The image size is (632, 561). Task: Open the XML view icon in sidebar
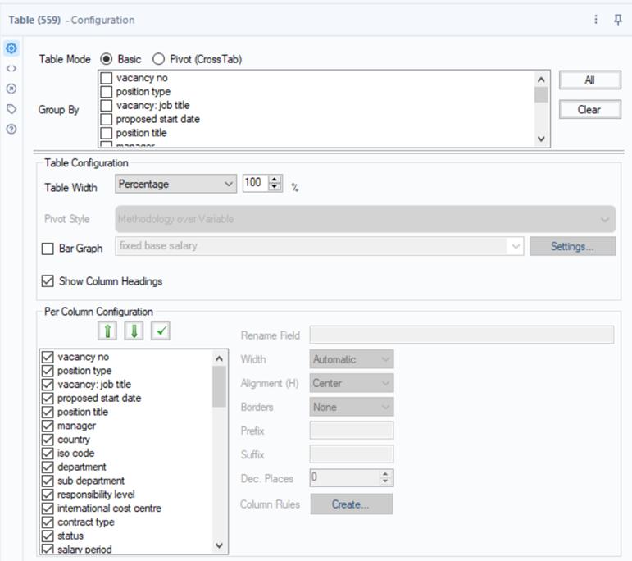(11, 69)
